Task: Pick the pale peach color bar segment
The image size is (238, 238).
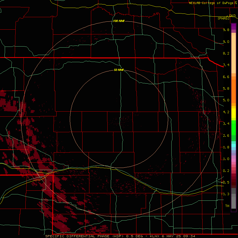Action: pos(234,54)
